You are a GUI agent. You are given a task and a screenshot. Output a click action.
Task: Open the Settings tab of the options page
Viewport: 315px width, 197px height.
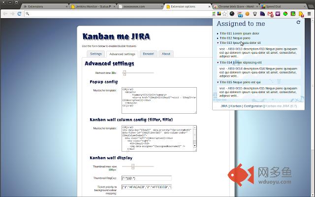[96, 54]
